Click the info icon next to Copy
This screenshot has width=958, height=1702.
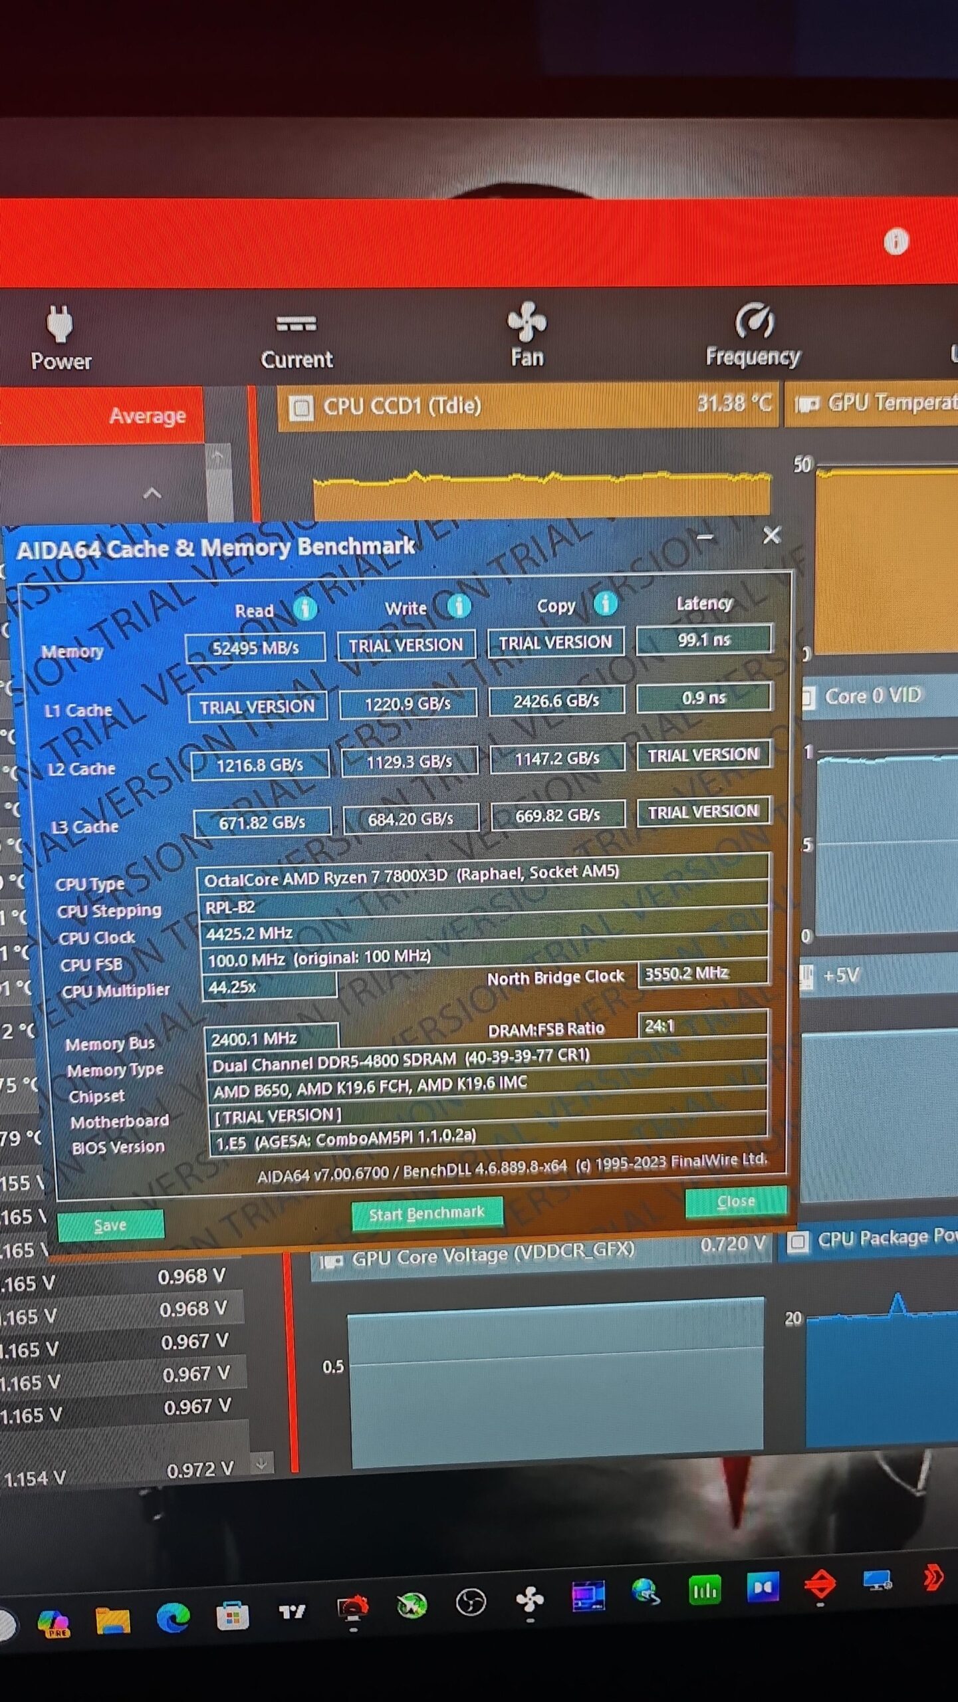tap(605, 604)
